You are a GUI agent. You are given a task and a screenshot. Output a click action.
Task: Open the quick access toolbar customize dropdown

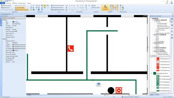[x=13, y=1]
